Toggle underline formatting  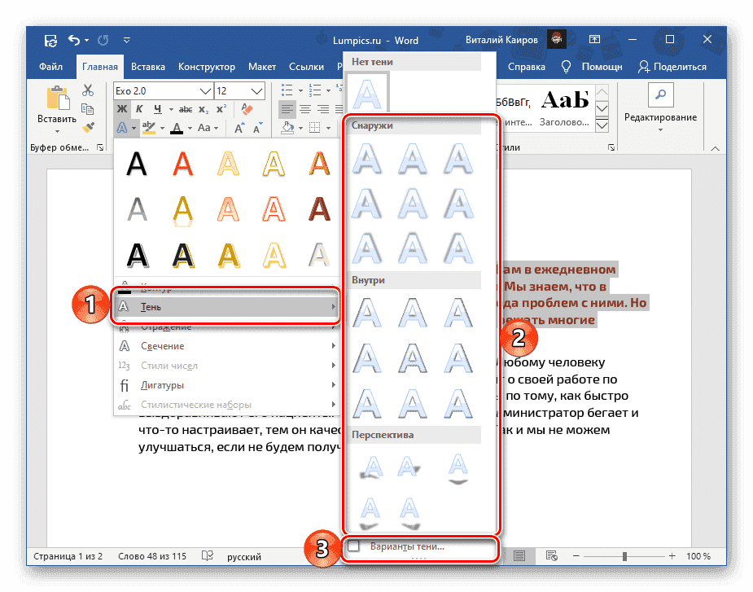157,108
